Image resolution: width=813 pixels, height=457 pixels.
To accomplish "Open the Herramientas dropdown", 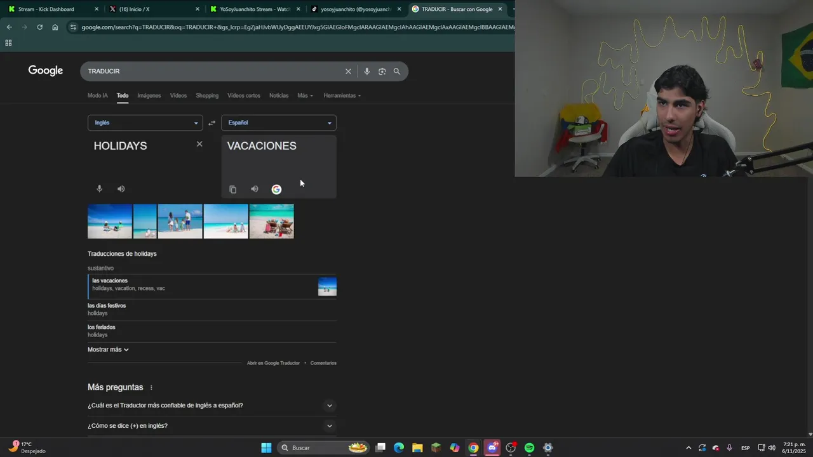I will [x=342, y=96].
